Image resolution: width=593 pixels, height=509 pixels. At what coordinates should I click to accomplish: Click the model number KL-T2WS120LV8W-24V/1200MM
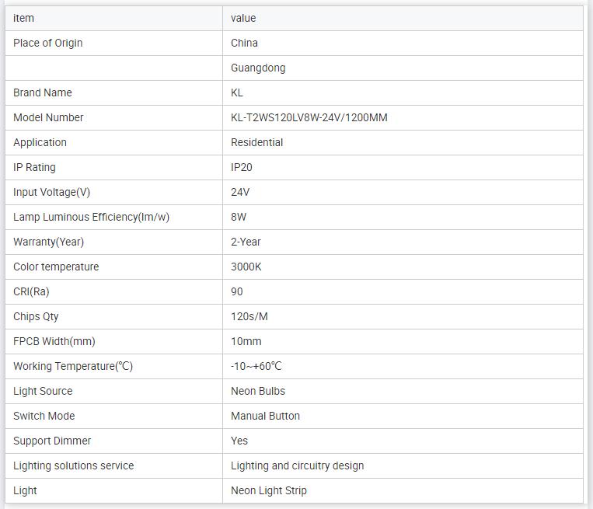[309, 117]
